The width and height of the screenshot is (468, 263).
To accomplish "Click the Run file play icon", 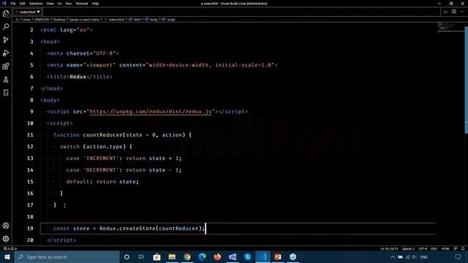I will coord(445,12).
